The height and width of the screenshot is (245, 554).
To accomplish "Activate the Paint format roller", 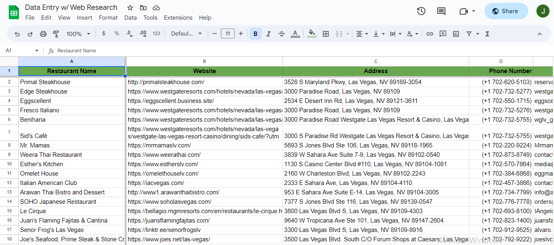I will click(56, 34).
